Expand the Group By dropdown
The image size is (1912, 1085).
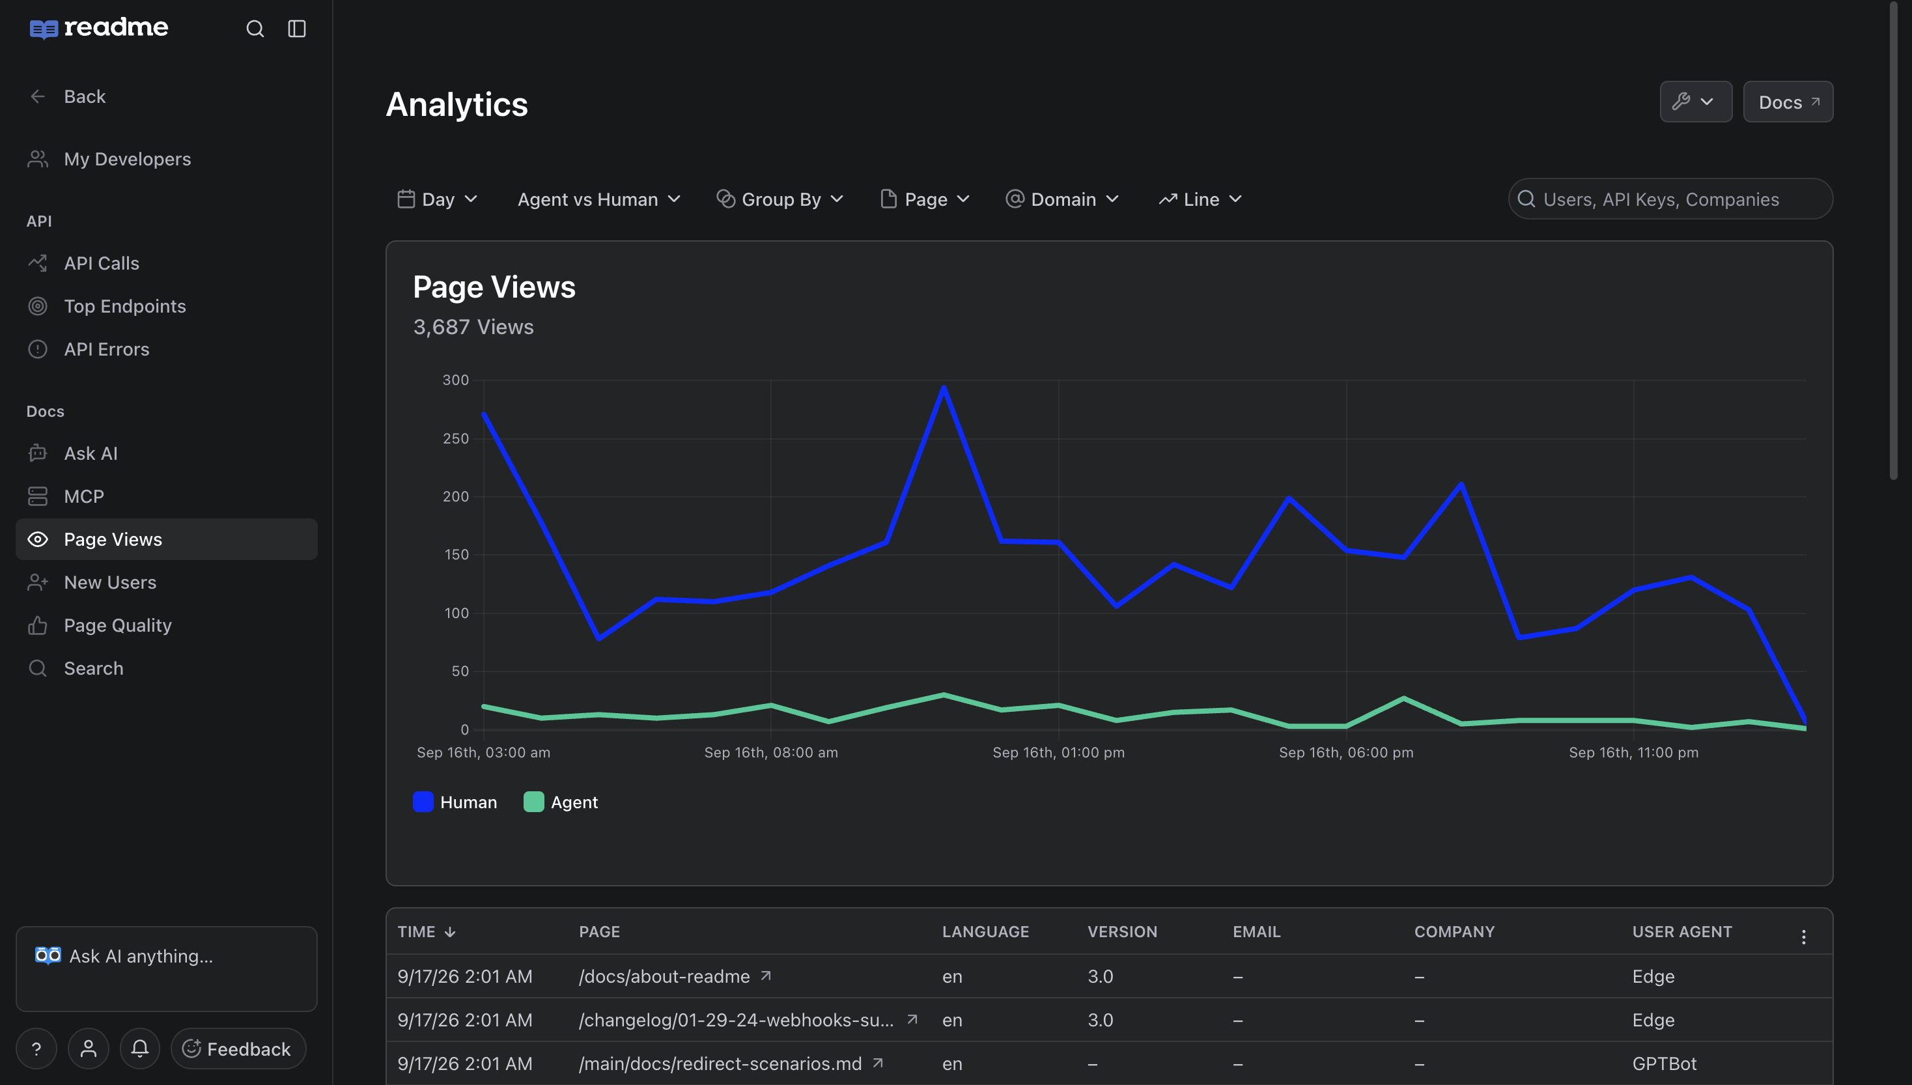tap(780, 199)
